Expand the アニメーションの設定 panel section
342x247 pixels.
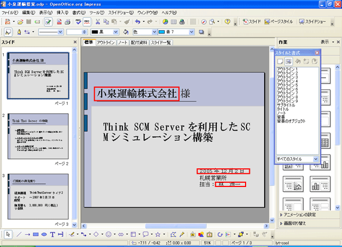coord(305,215)
